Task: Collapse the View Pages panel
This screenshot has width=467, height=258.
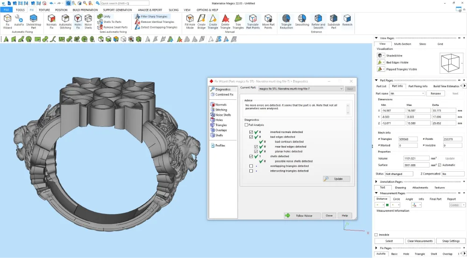Action: pyautogui.click(x=376, y=38)
